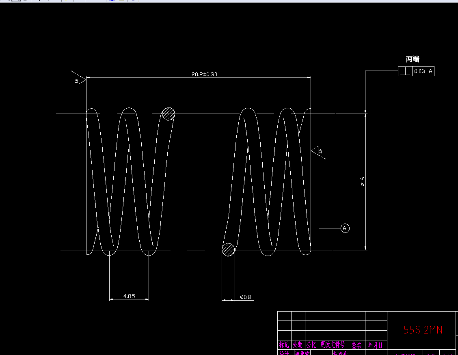Select the lower hatched wire cross-section

229,250
